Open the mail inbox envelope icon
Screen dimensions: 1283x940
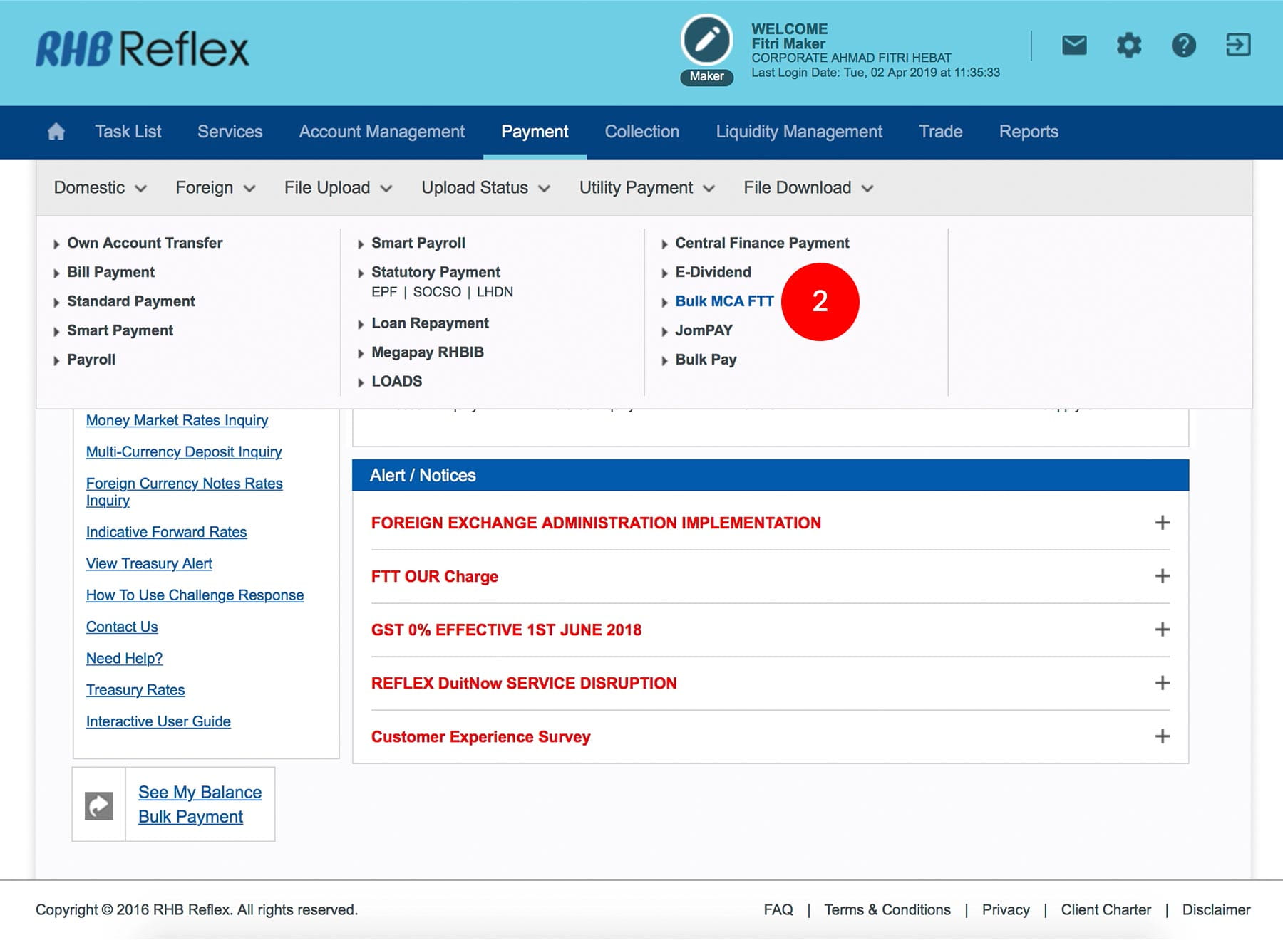[x=1074, y=46]
